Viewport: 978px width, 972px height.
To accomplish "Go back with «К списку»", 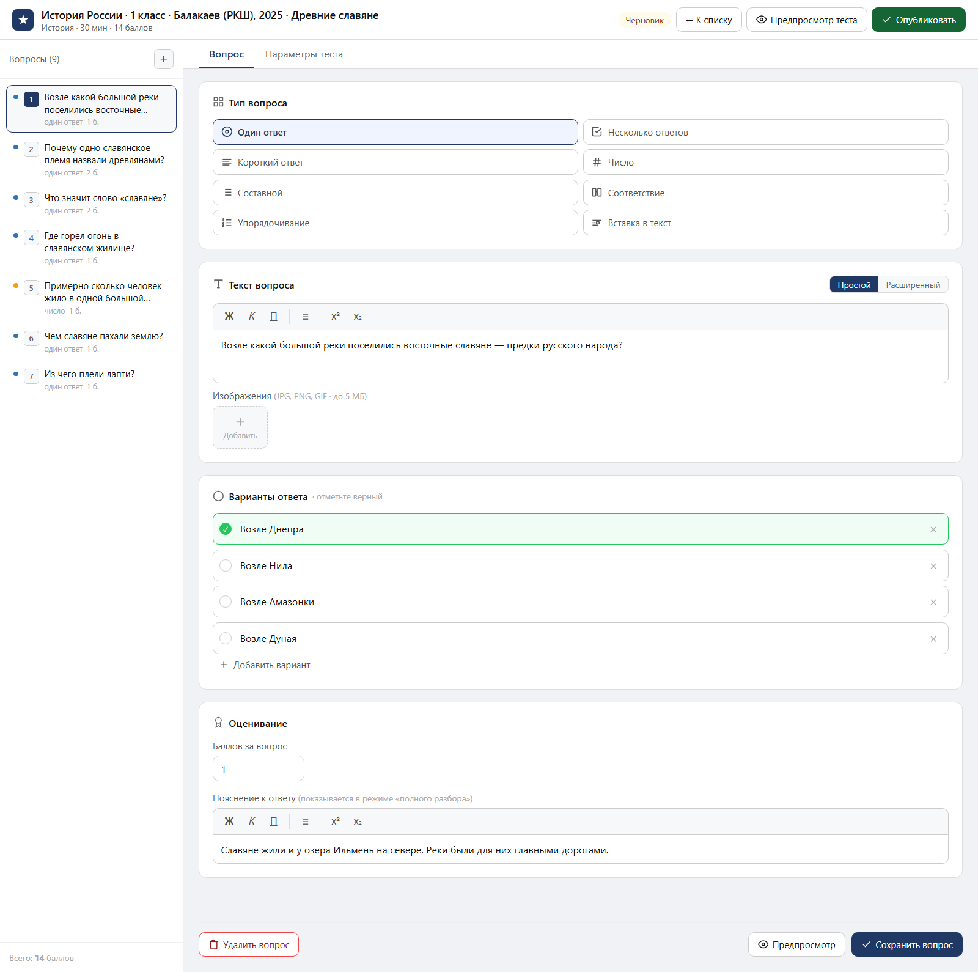I will (709, 20).
